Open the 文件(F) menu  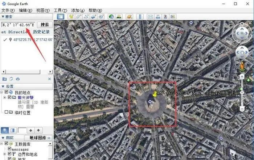pos(8,10)
